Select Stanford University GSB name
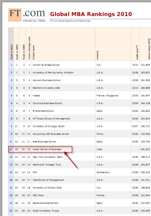The height and width of the screenshot is (216, 151). click(x=46, y=88)
